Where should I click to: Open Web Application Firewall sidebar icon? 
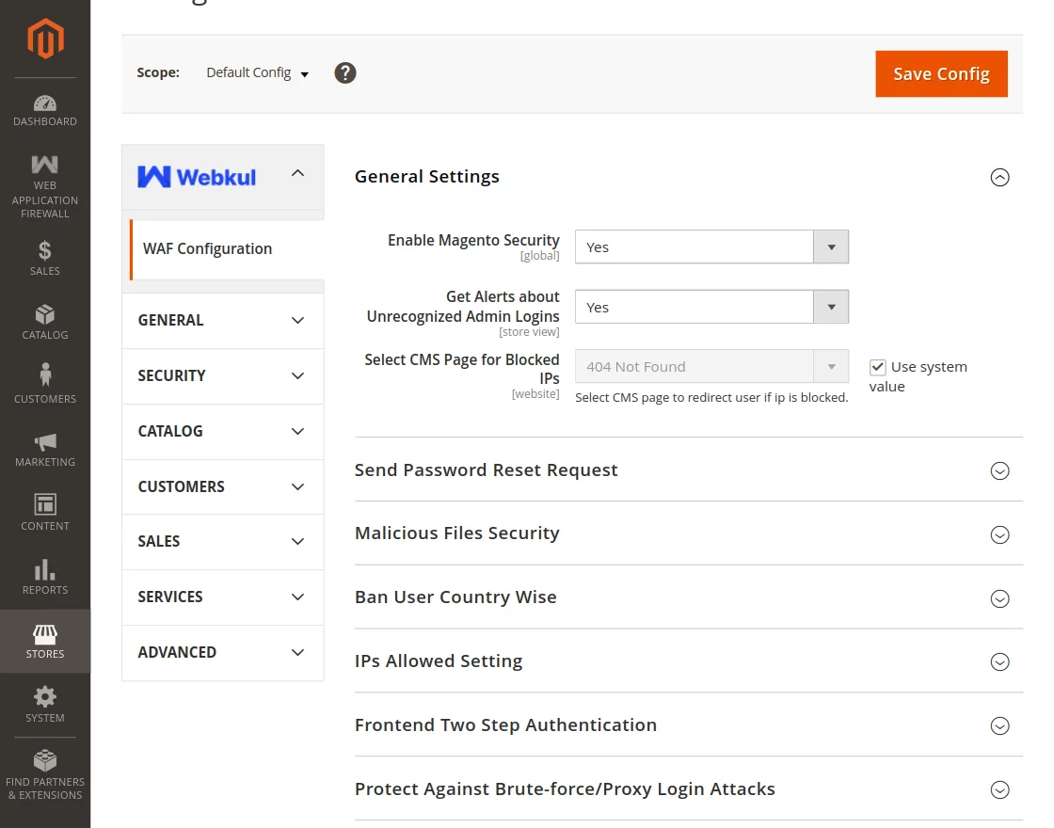[45, 165]
